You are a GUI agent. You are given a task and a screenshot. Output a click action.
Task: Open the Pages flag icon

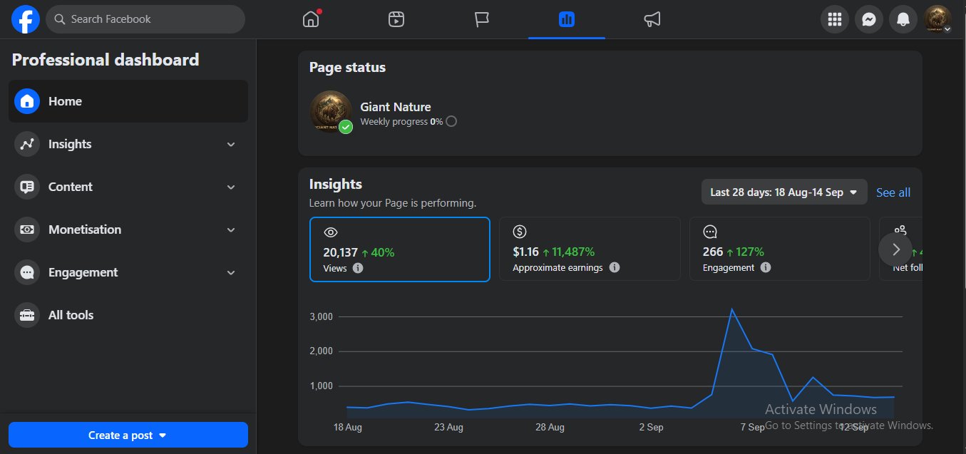[482, 19]
